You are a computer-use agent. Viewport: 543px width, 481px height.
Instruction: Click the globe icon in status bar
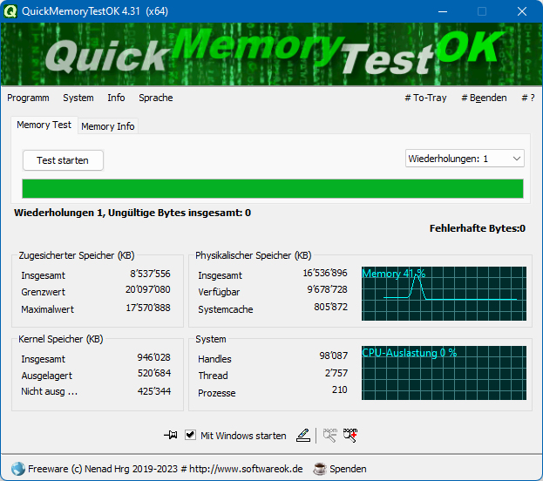point(17,469)
